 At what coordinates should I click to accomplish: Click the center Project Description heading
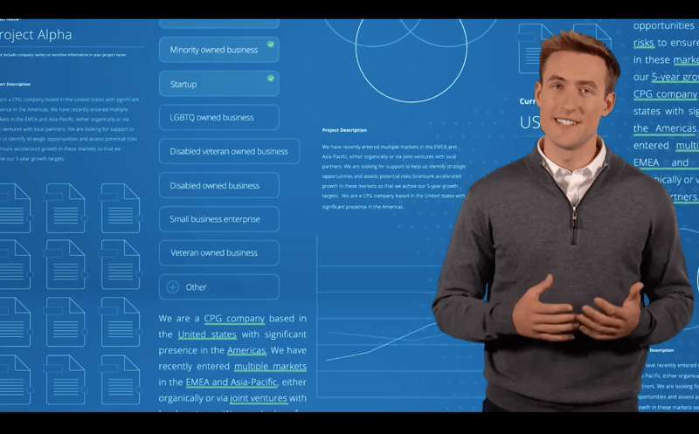pos(344,130)
